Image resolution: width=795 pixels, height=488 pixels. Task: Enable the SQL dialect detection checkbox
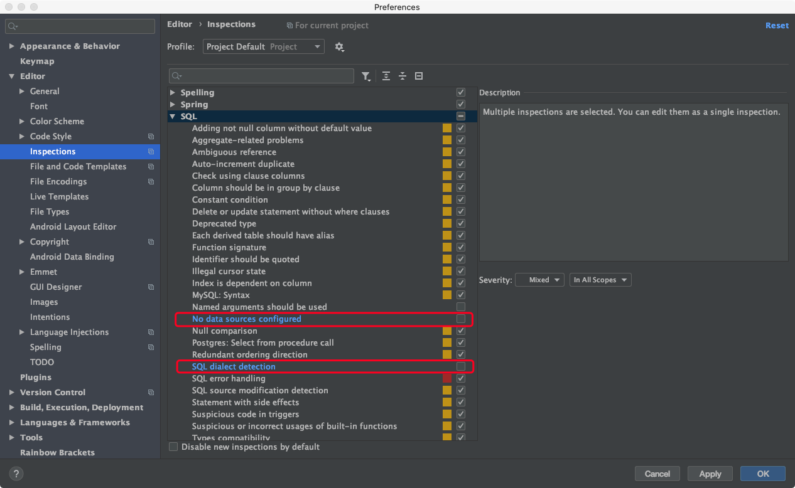click(461, 366)
